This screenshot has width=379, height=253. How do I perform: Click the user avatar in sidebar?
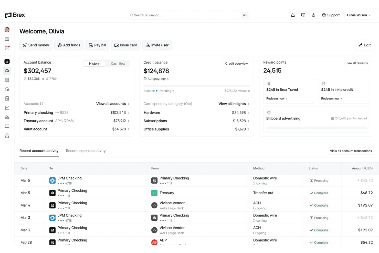7,30
